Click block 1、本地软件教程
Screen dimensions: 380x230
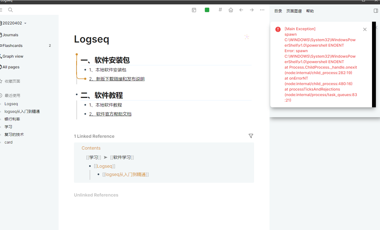click(x=106, y=105)
